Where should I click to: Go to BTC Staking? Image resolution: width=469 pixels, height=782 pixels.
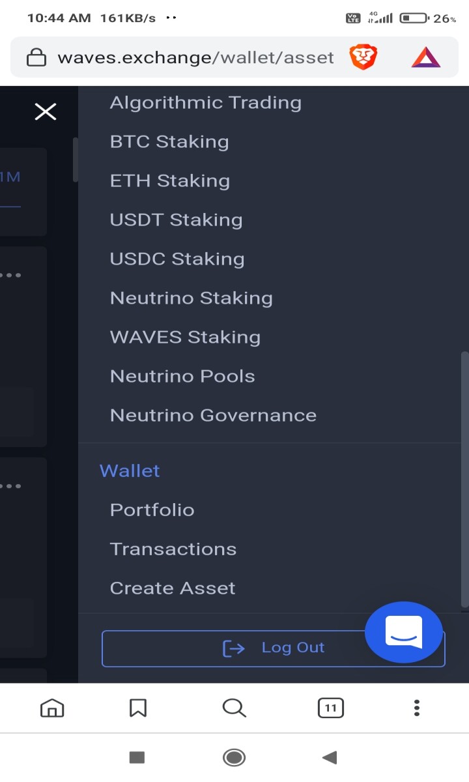point(169,142)
